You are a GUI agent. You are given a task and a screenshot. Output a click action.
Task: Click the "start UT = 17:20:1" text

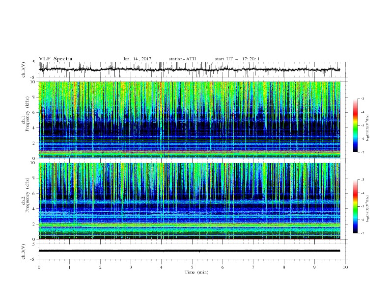click(237, 59)
